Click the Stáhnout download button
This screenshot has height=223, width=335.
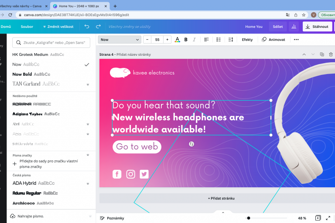pyautogui.click(x=318, y=27)
